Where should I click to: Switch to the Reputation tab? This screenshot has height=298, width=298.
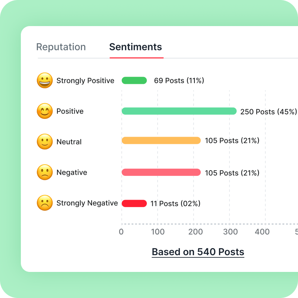(x=61, y=47)
